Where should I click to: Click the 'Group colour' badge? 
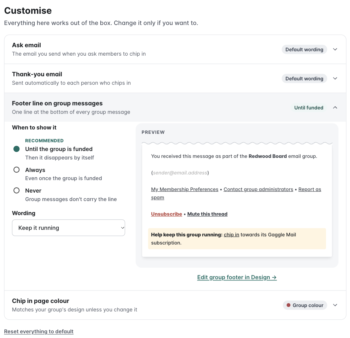(x=305, y=305)
